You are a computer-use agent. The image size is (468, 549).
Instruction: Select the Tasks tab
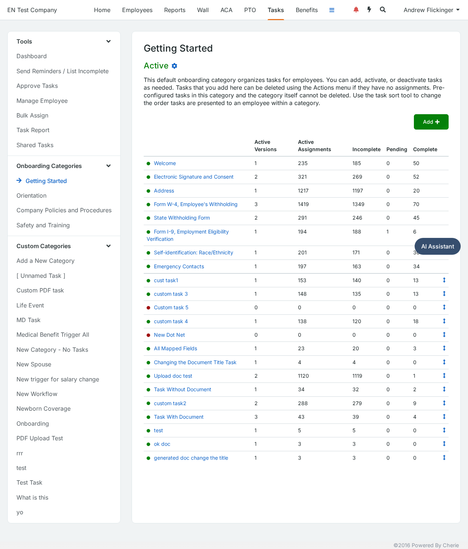point(276,10)
